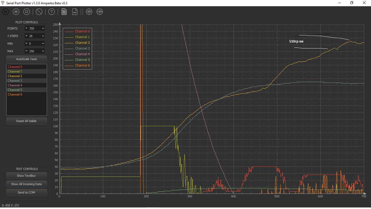Increase MIN value with up arrow

tap(43, 44)
